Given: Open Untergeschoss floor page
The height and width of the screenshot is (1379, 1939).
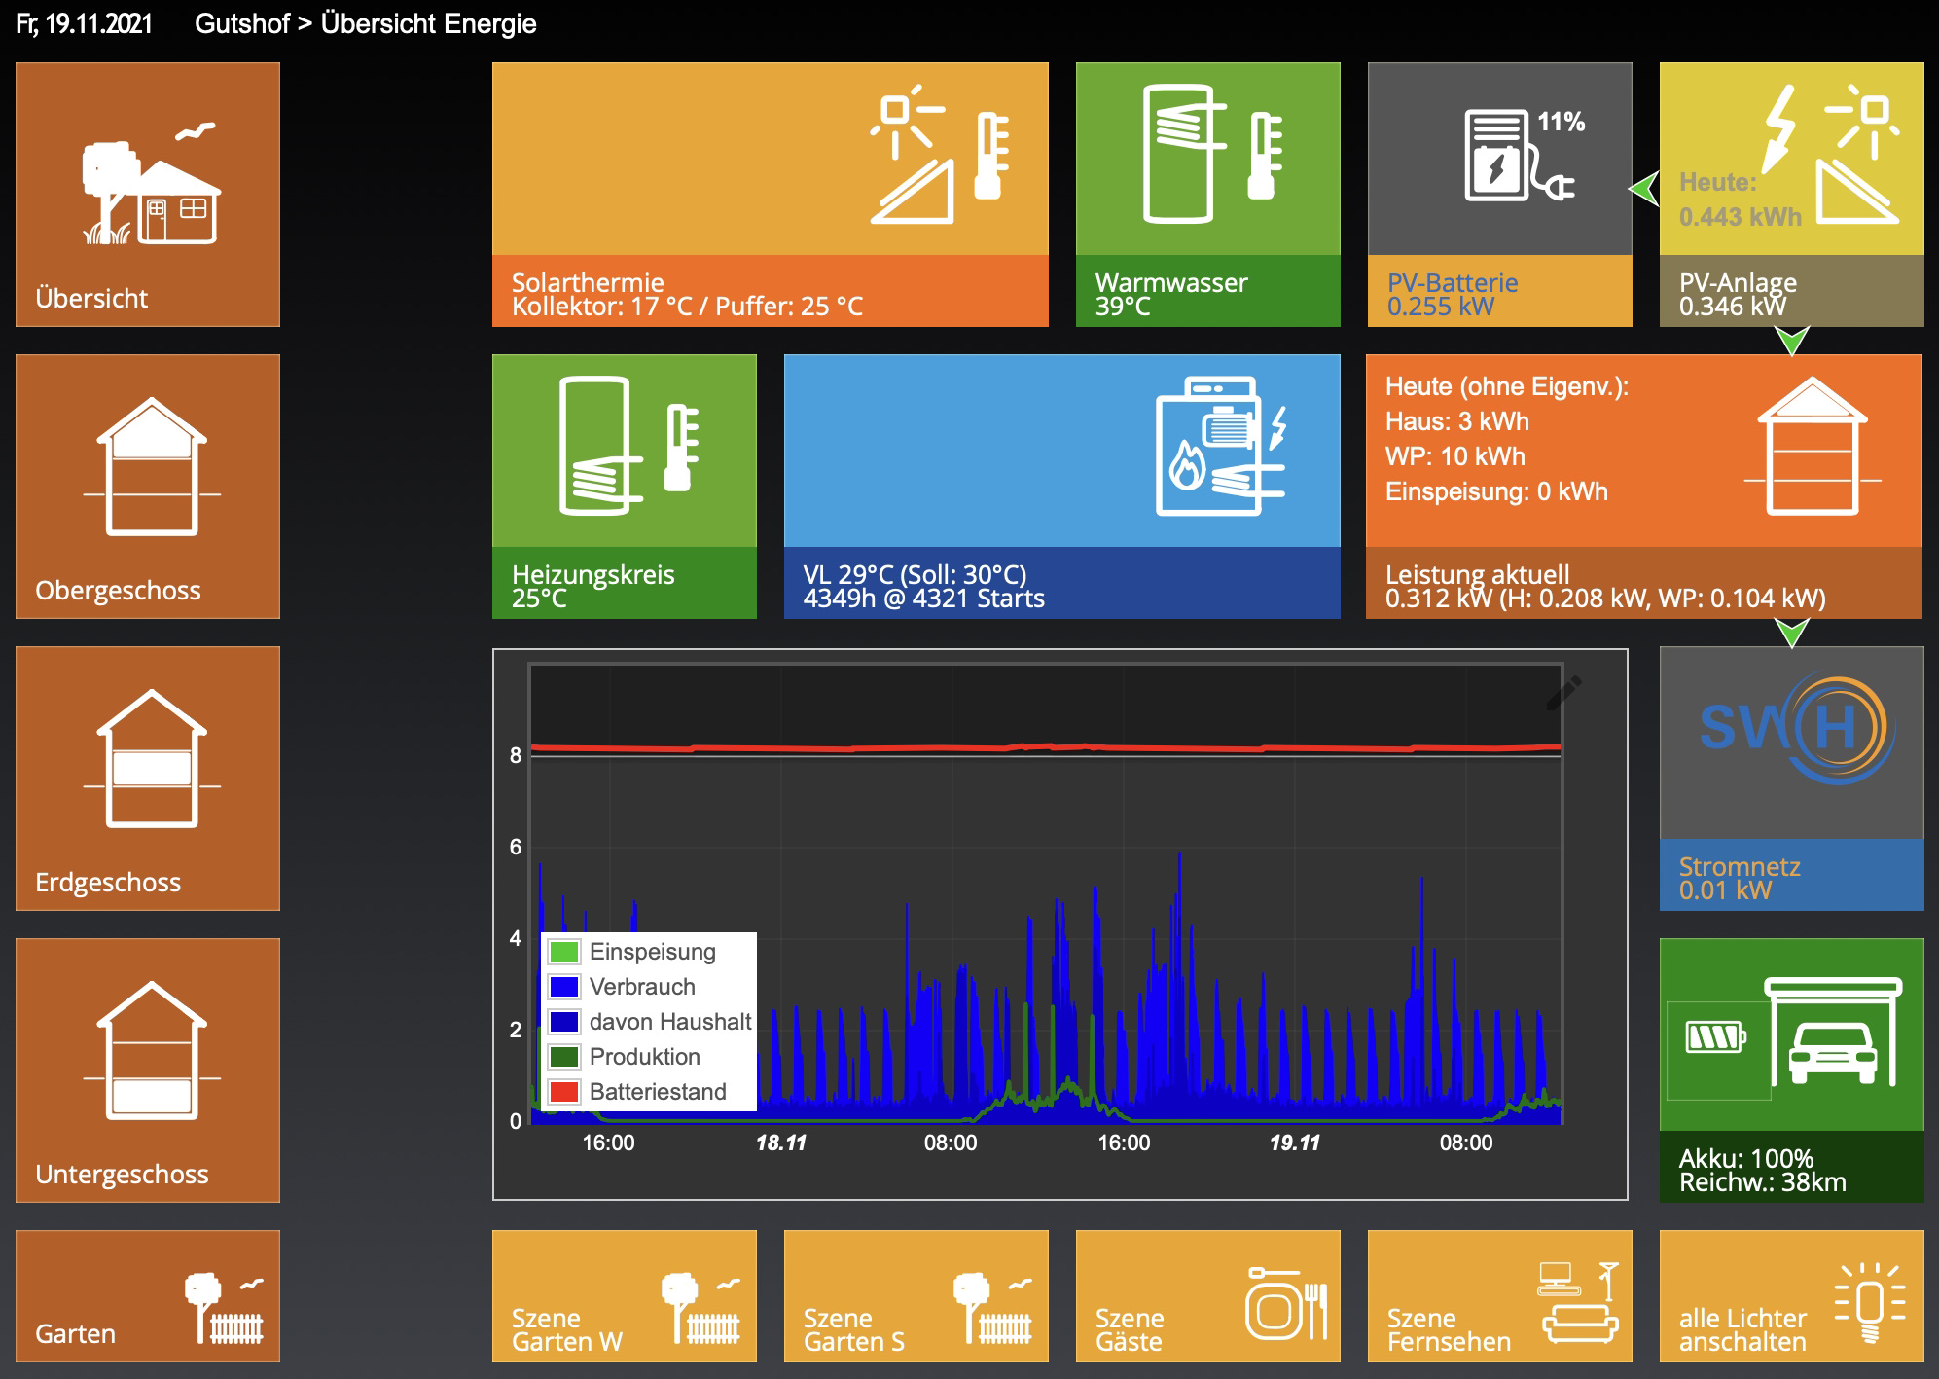Looking at the screenshot, I should [x=148, y=1070].
